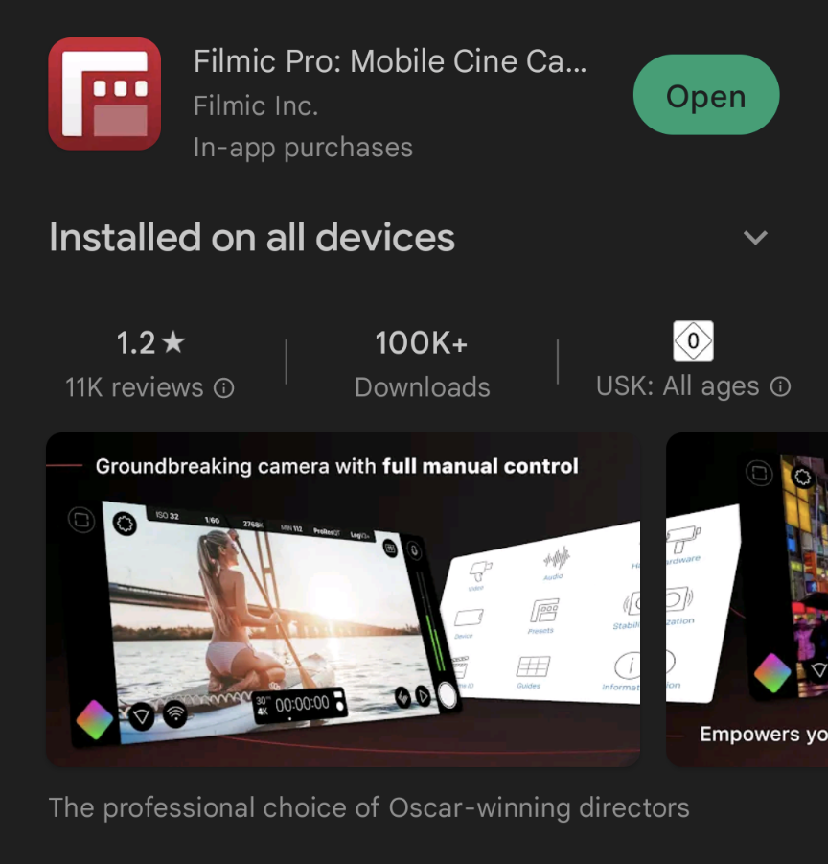This screenshot has height=864, width=828.
Task: Tap the USK 0 age rating badge
Action: coord(693,341)
